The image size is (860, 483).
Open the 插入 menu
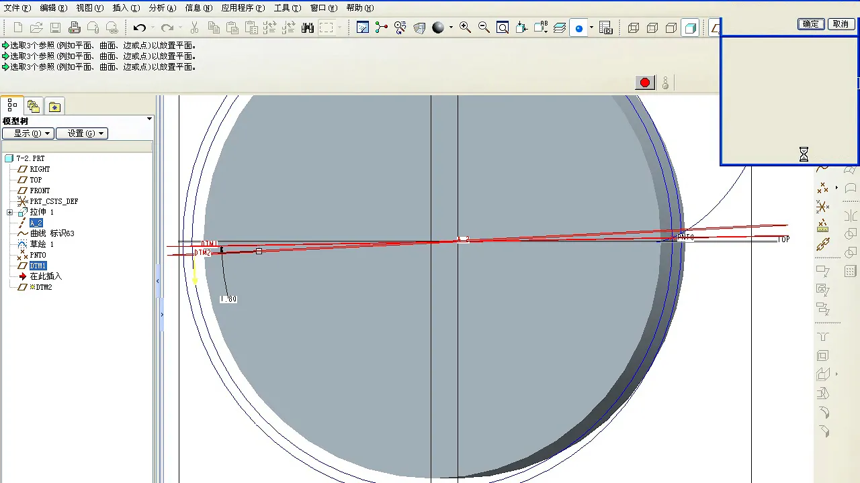coord(126,8)
